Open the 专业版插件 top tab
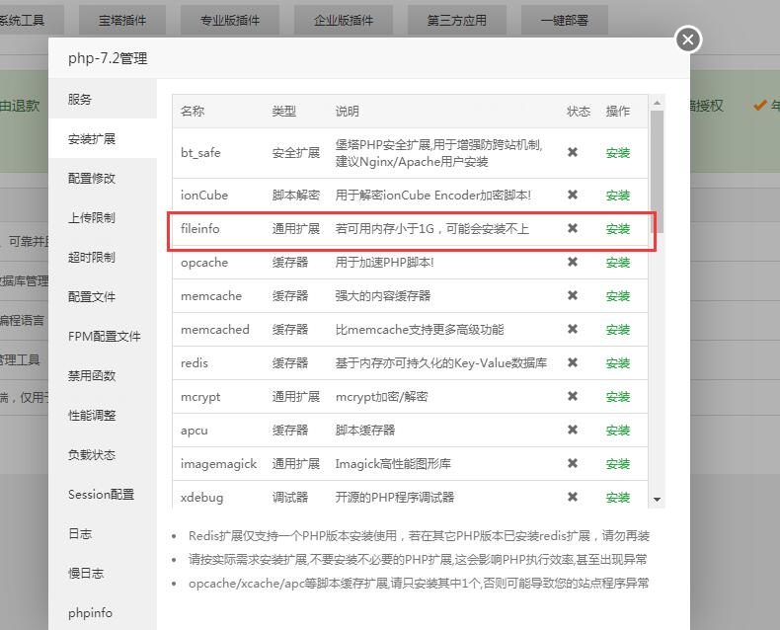 point(230,20)
